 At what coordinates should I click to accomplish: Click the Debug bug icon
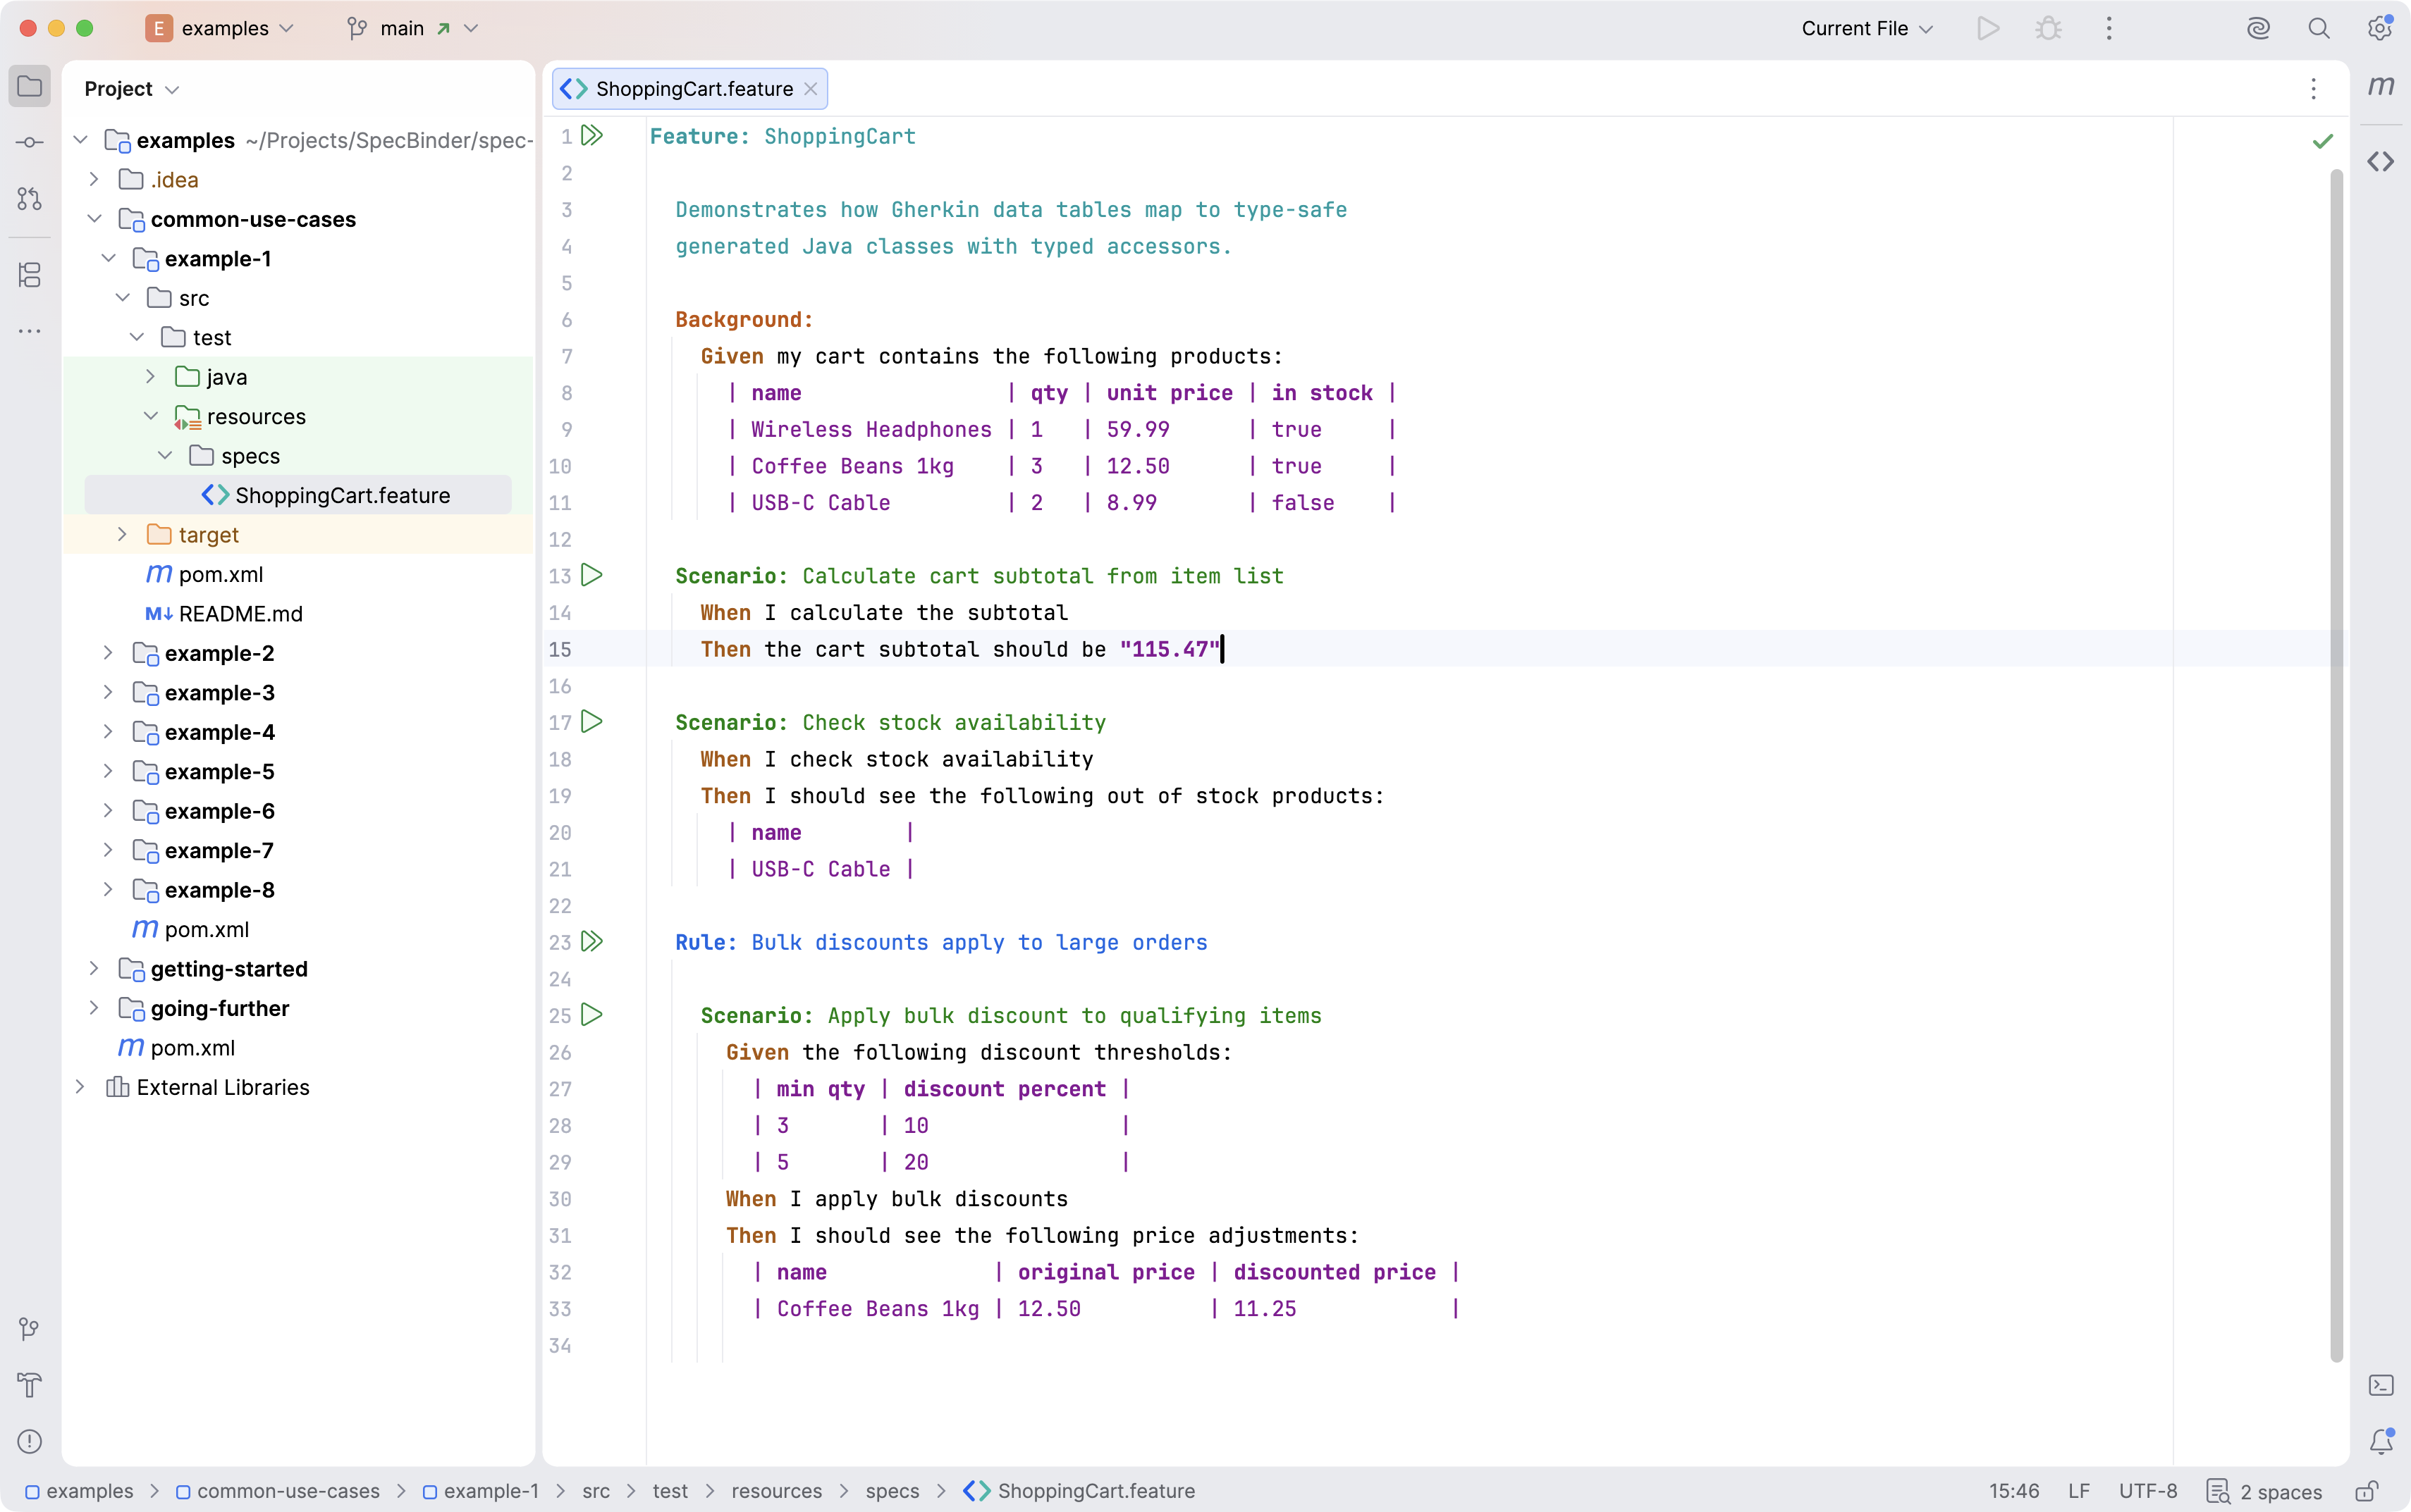[x=2048, y=28]
